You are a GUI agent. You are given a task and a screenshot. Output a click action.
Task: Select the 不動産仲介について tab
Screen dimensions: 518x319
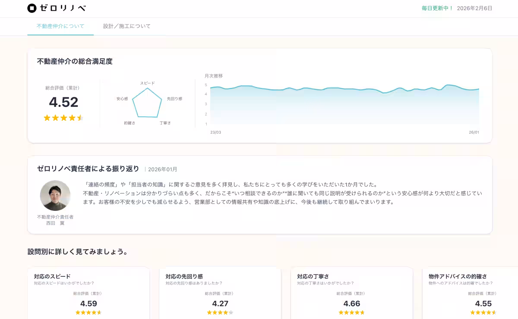click(x=60, y=26)
